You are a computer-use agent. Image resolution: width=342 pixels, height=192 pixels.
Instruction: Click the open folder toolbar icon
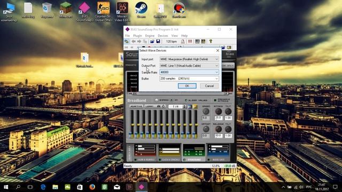pyautogui.click(x=152, y=42)
